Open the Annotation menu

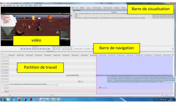(x=9, y=5)
